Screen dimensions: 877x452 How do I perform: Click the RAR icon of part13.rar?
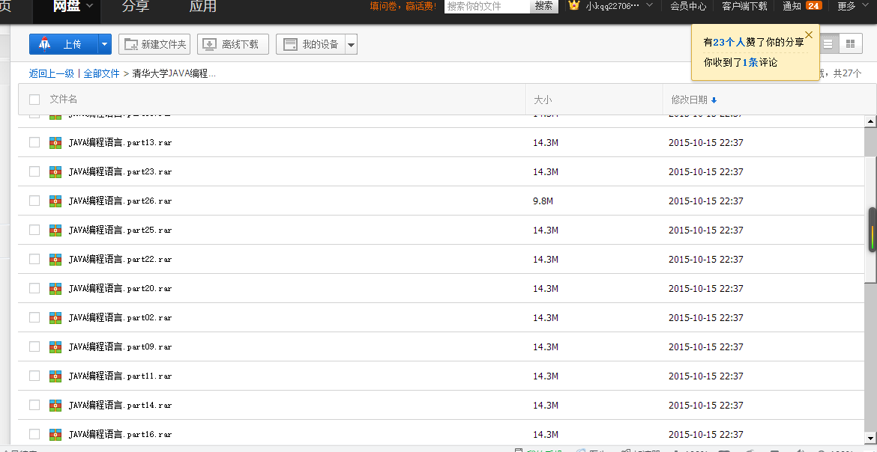pos(55,142)
